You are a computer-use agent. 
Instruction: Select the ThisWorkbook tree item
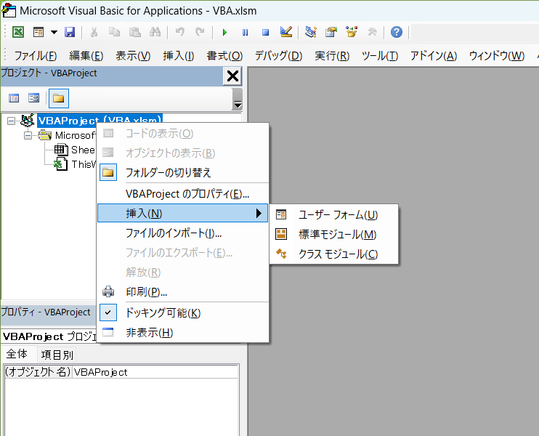(x=84, y=164)
